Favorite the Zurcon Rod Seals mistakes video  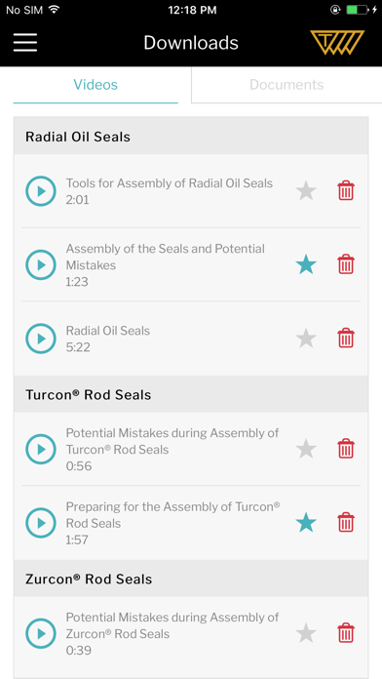click(306, 633)
